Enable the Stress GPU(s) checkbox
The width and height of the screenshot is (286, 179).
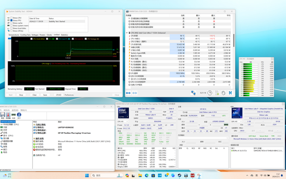[x=12, y=31]
